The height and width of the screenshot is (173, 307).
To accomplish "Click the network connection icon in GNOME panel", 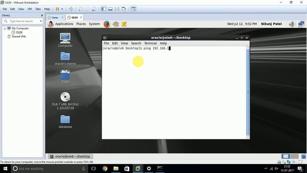I will 301,24.
